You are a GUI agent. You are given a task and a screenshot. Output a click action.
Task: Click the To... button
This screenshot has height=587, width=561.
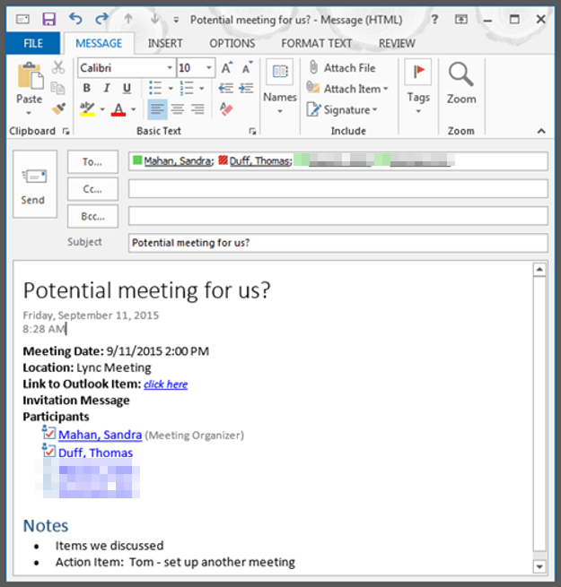[x=92, y=161]
